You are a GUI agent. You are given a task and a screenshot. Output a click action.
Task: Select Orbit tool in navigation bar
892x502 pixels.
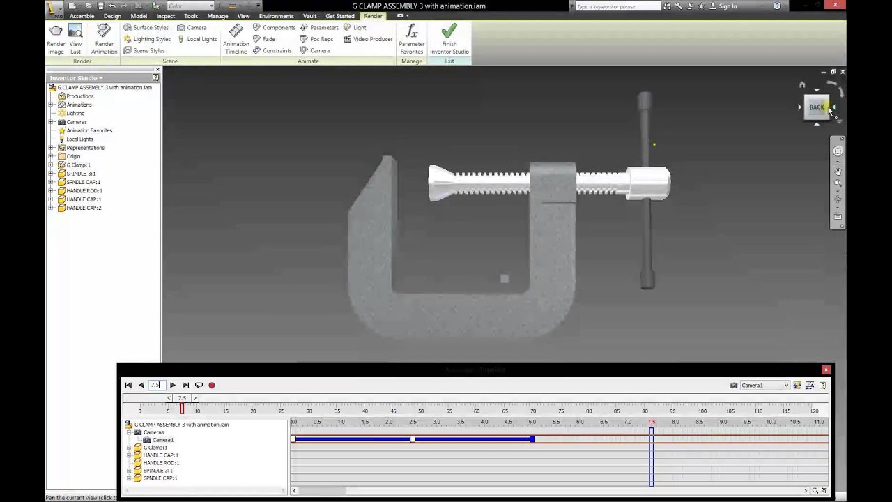coord(838,199)
